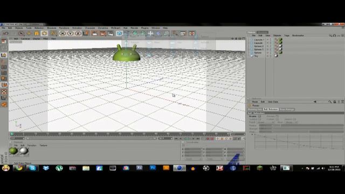This screenshot has height=194, width=345.
Task: Select the Live Selection tool
Action: 21,33
